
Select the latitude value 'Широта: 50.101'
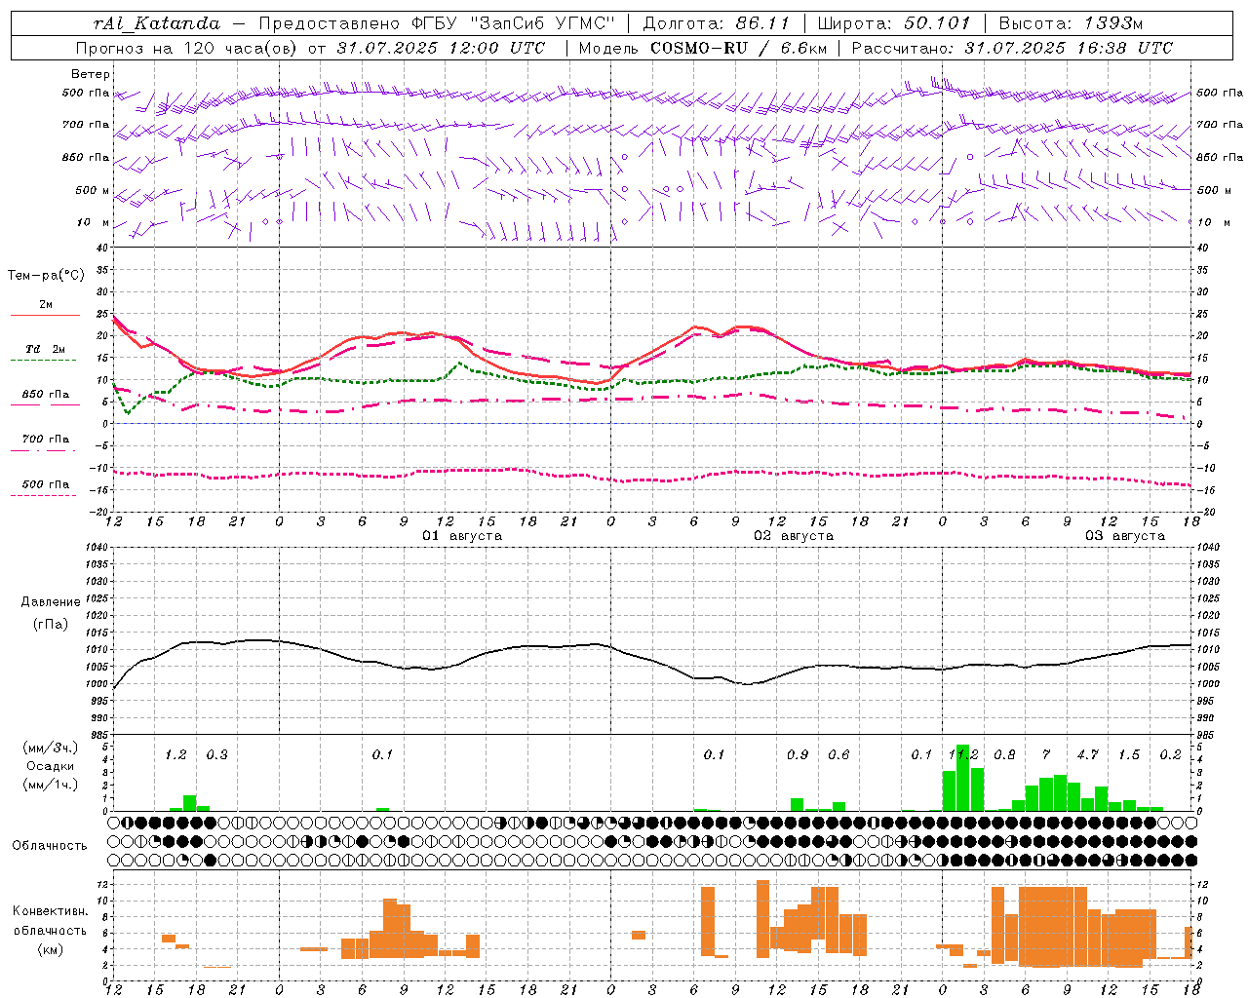coord(894,23)
